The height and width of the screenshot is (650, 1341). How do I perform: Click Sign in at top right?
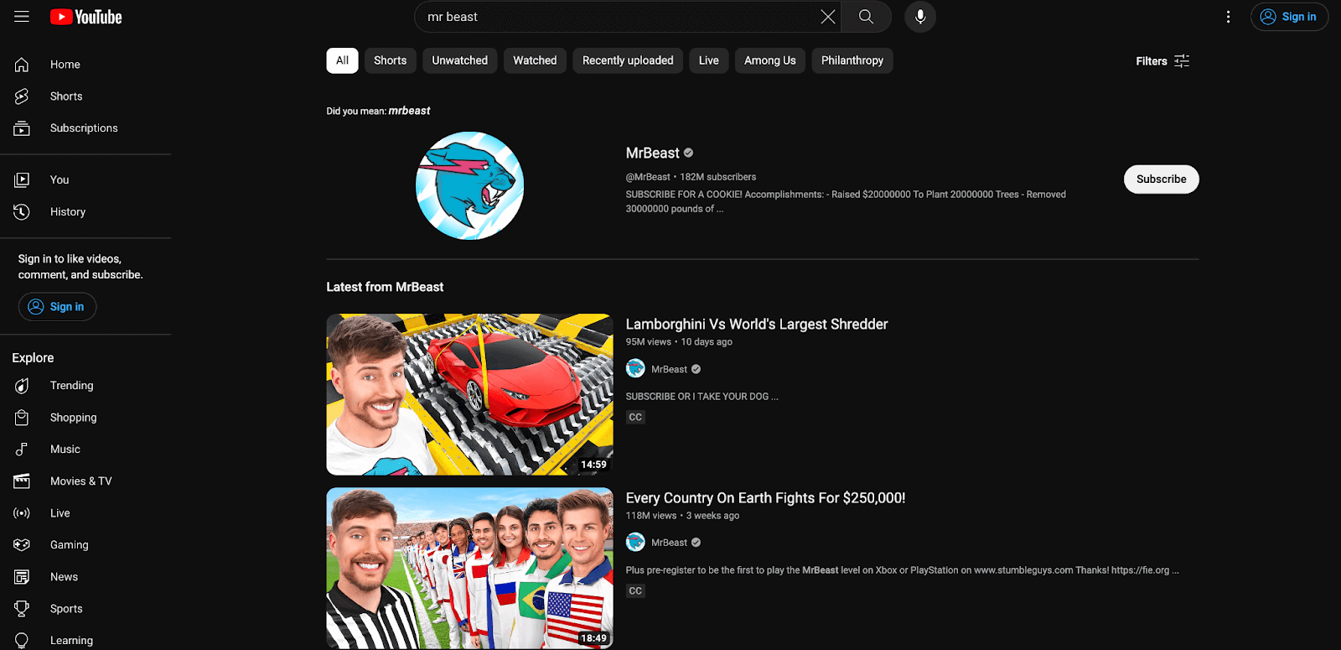tap(1289, 17)
